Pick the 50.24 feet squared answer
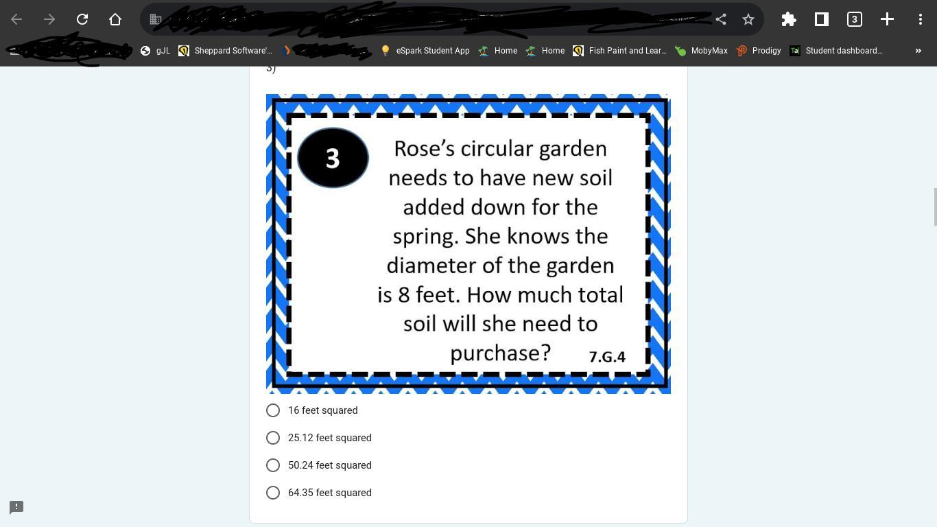Viewport: 937px width, 527px height. (x=273, y=465)
